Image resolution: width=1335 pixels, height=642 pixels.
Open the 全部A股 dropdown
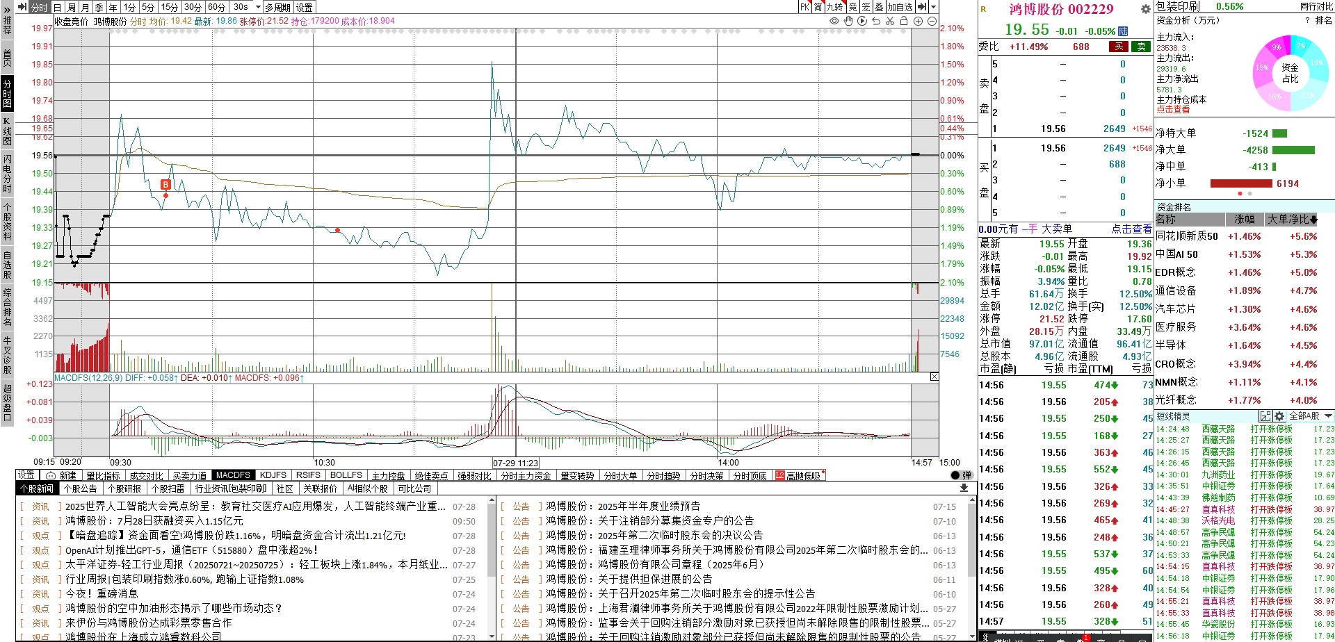coord(1310,416)
